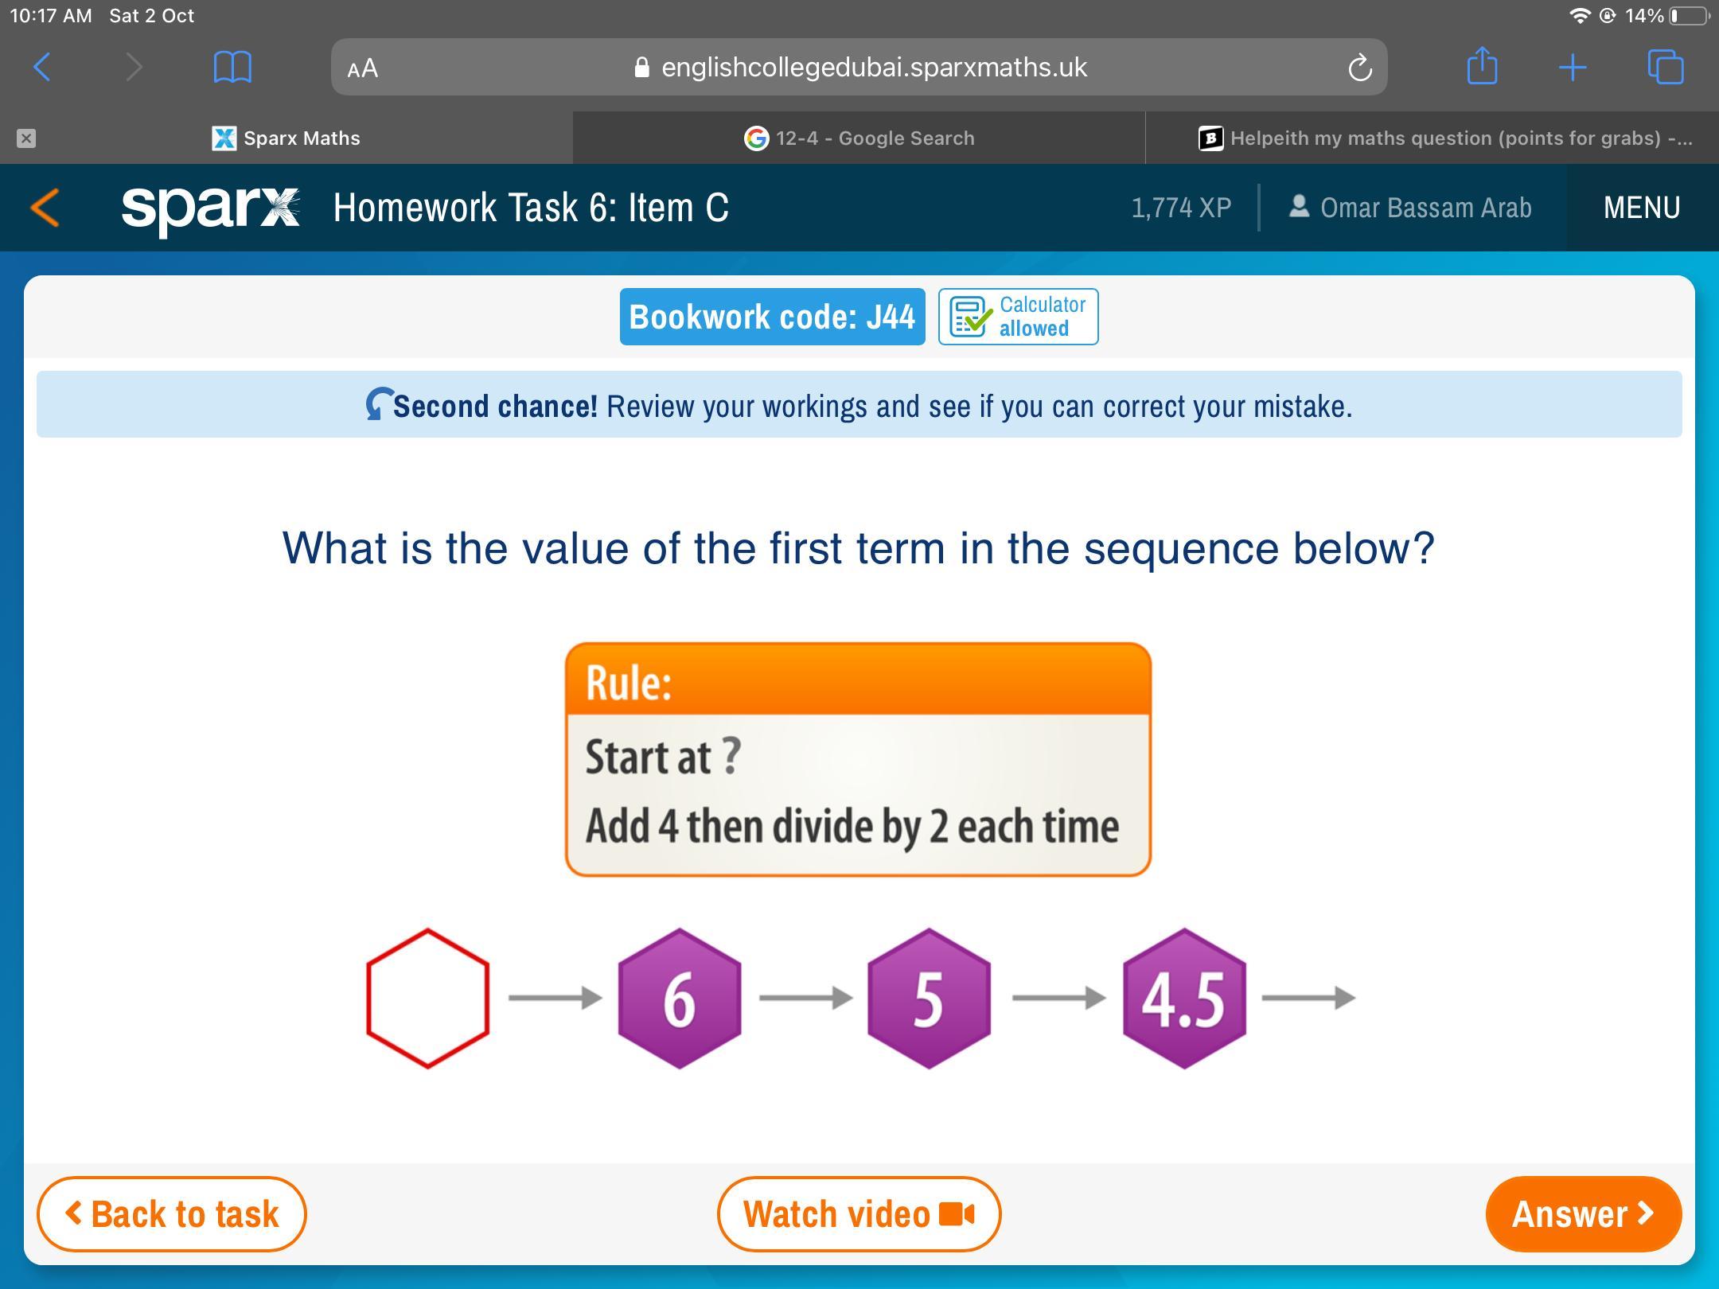Image resolution: width=1719 pixels, height=1289 pixels.
Task: Tap Safari back navigation arrow
Action: tap(43, 68)
